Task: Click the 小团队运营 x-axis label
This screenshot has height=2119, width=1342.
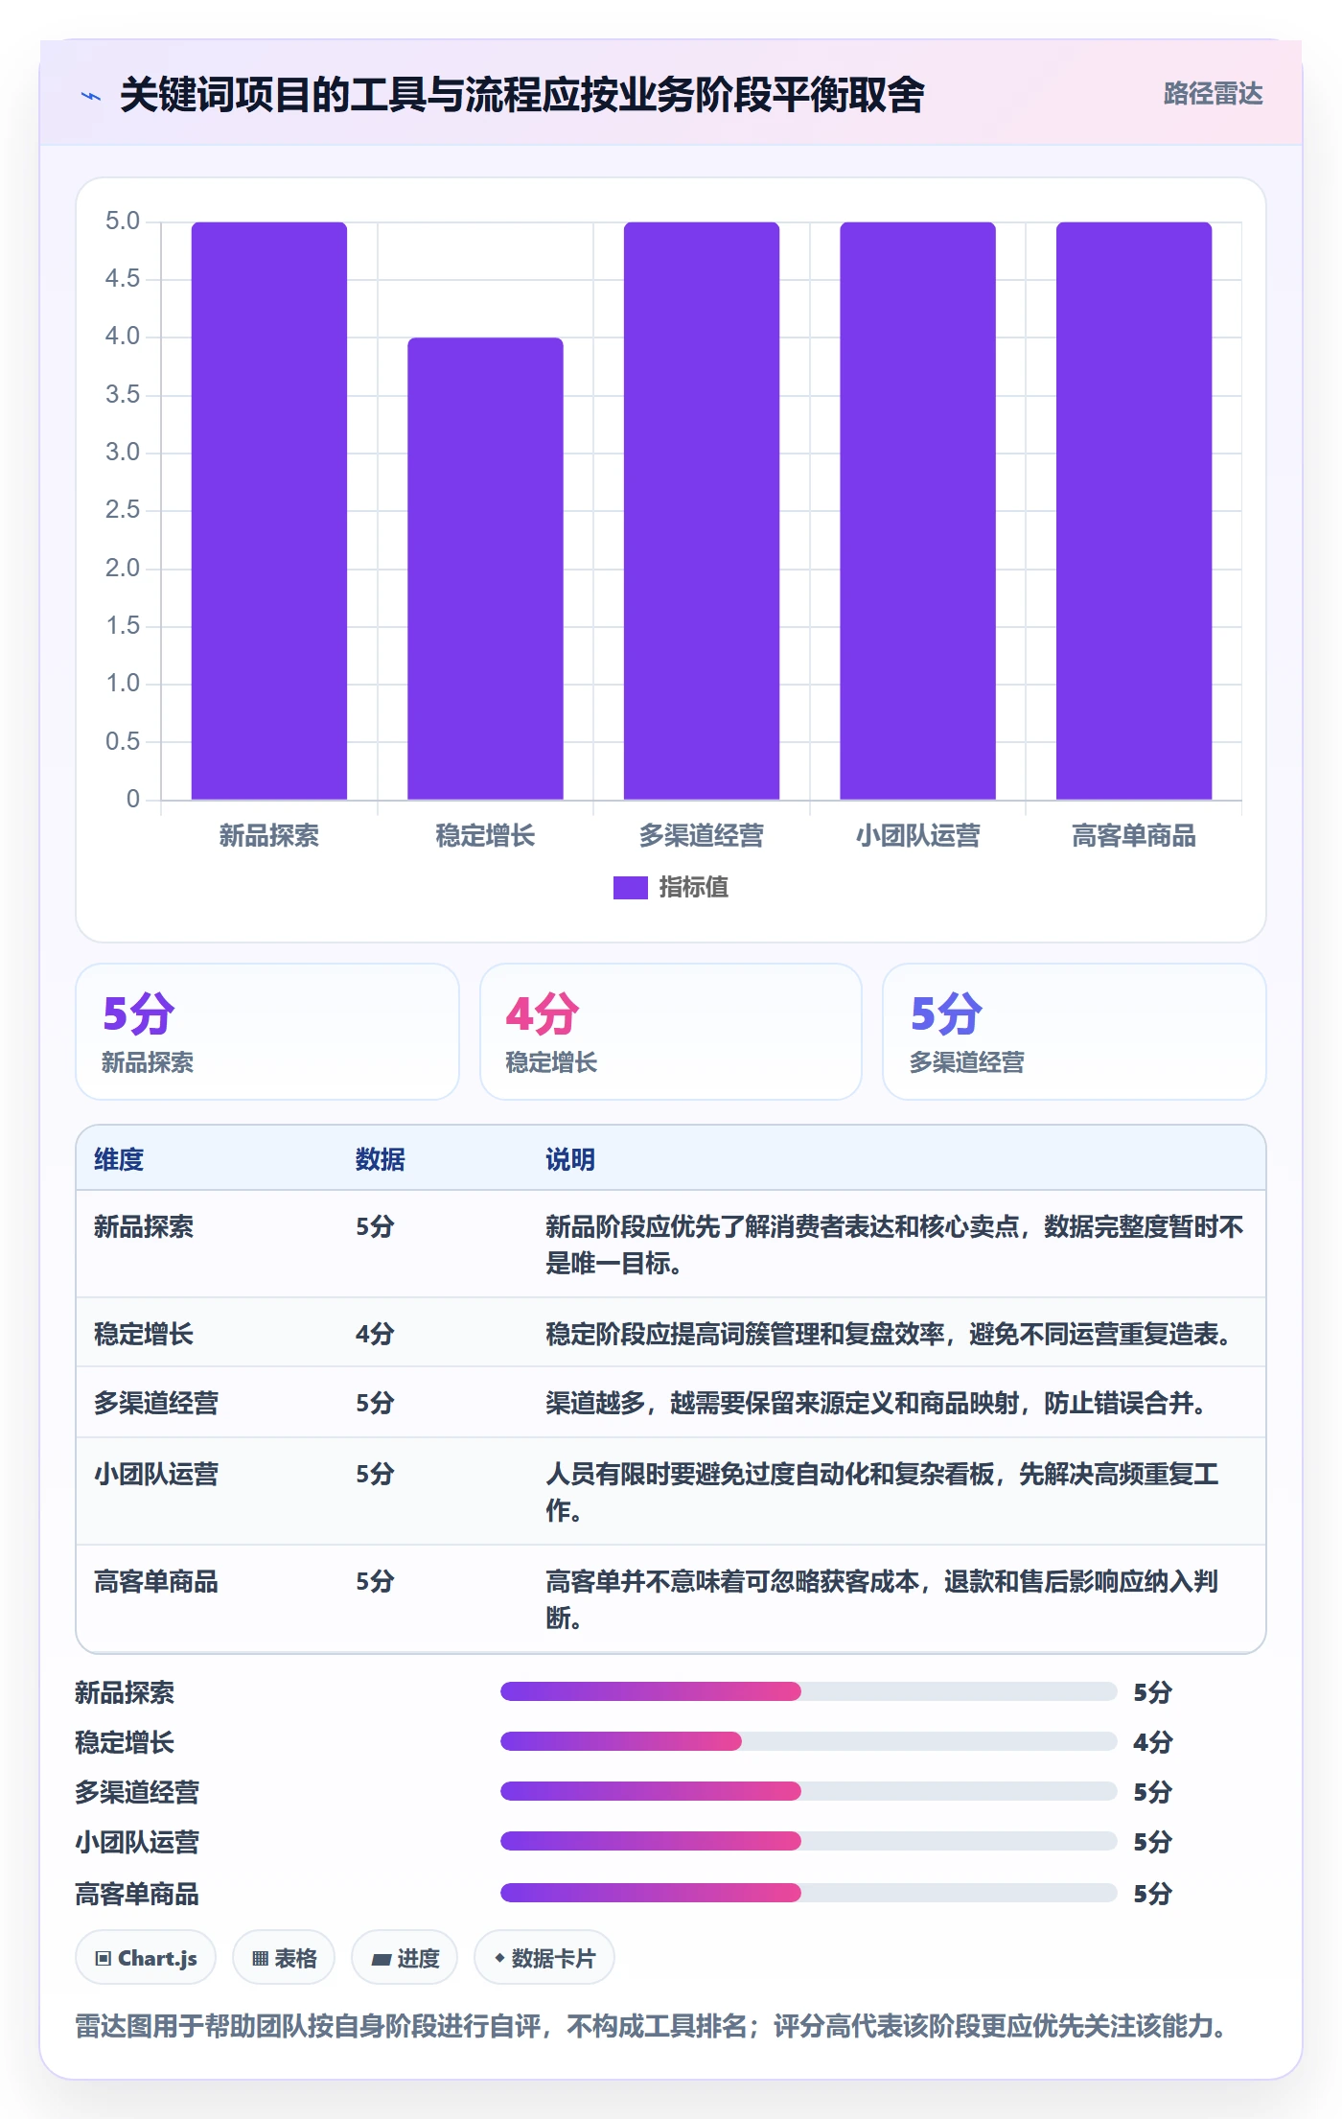Action: tap(917, 836)
